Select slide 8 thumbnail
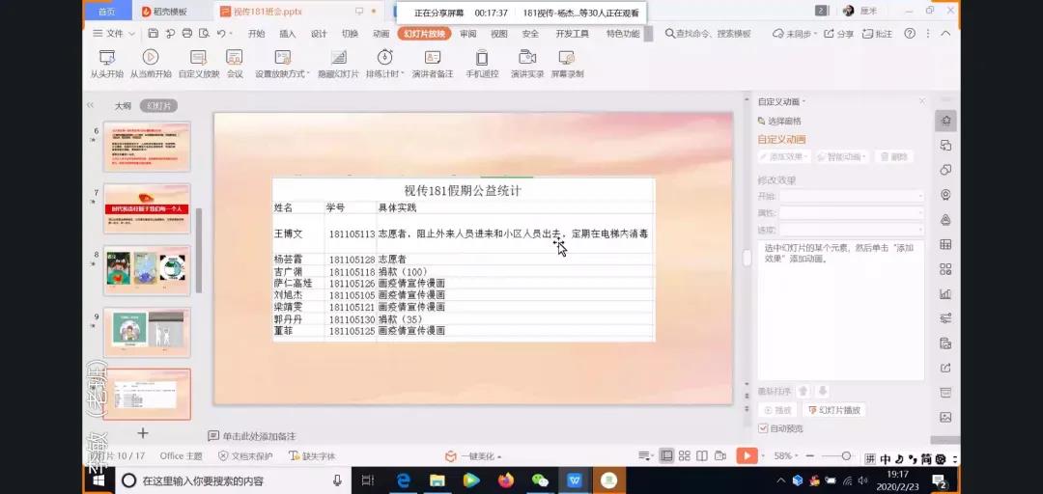 [147, 270]
